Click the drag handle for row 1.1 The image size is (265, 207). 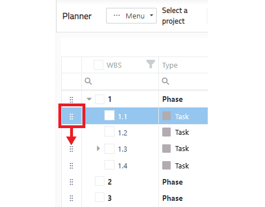coord(71,116)
